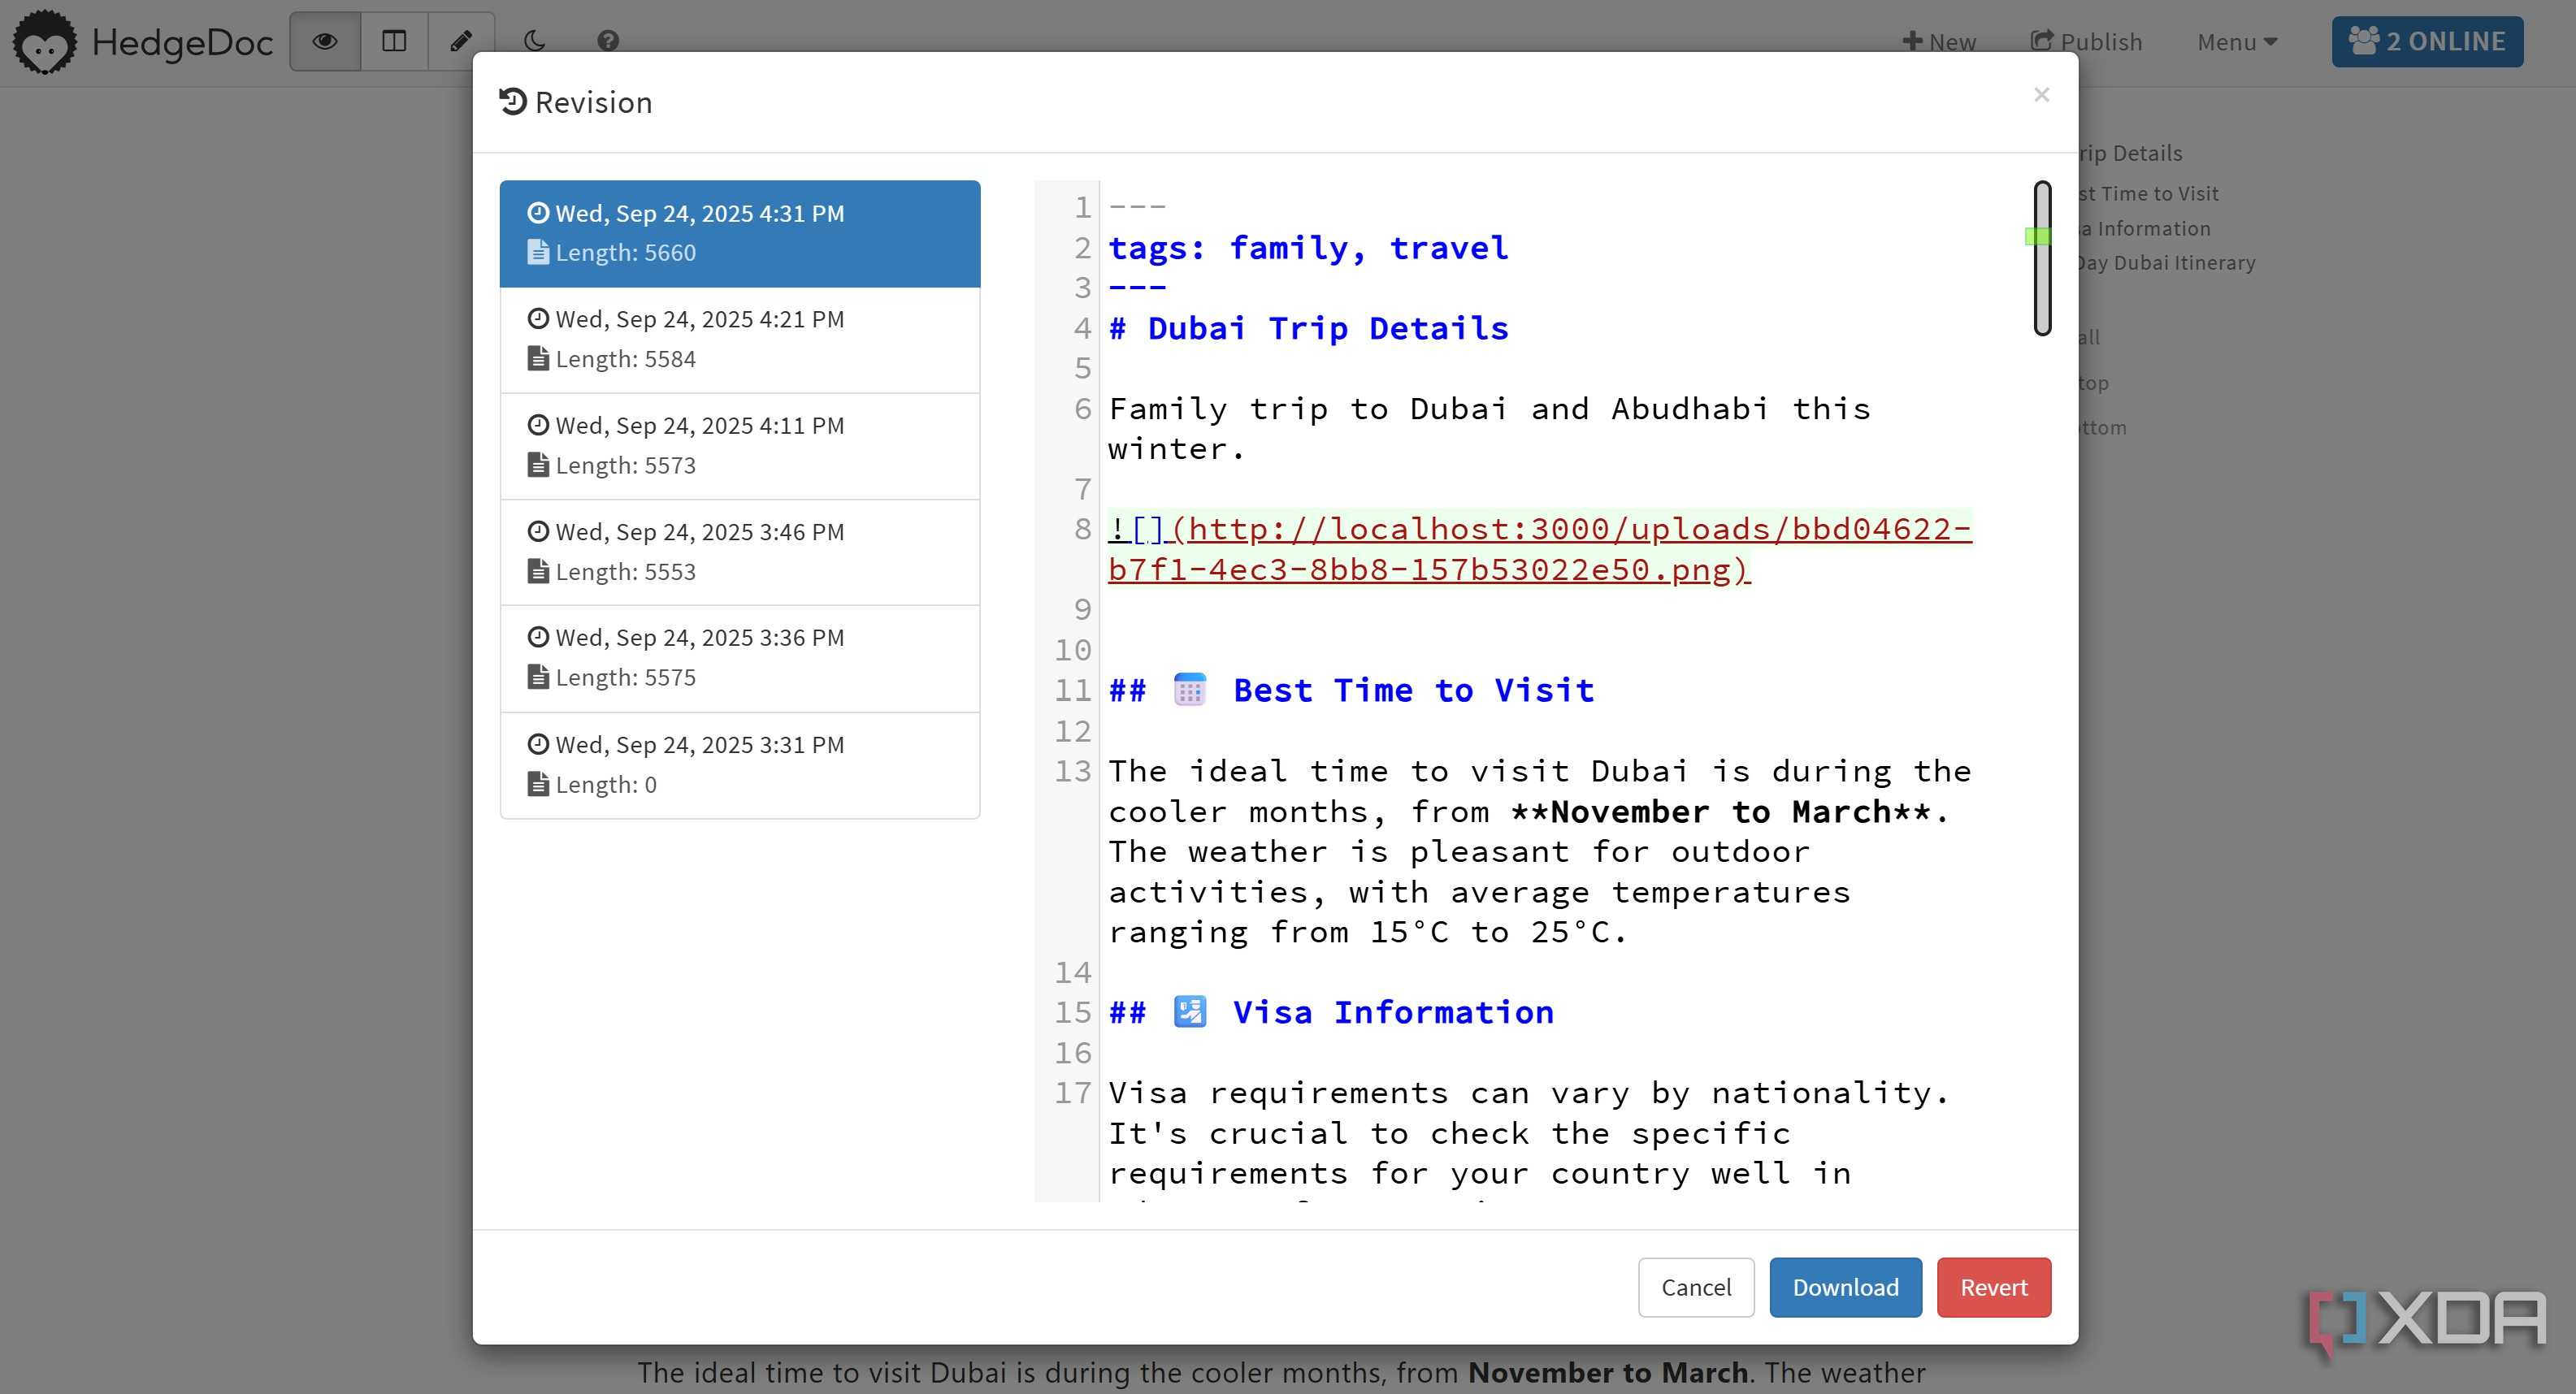Click Day Dubai Itinerary in the TOC sidebar
Viewport: 2576px width, 1394px height.
(2166, 263)
